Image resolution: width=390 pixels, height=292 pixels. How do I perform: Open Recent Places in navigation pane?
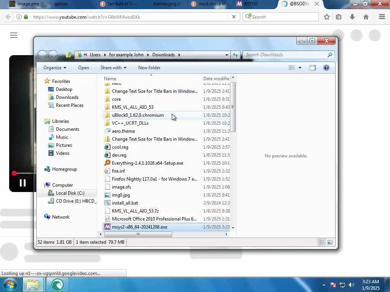(70, 105)
